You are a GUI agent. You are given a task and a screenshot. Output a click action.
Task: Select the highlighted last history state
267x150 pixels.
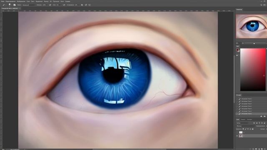251,114
